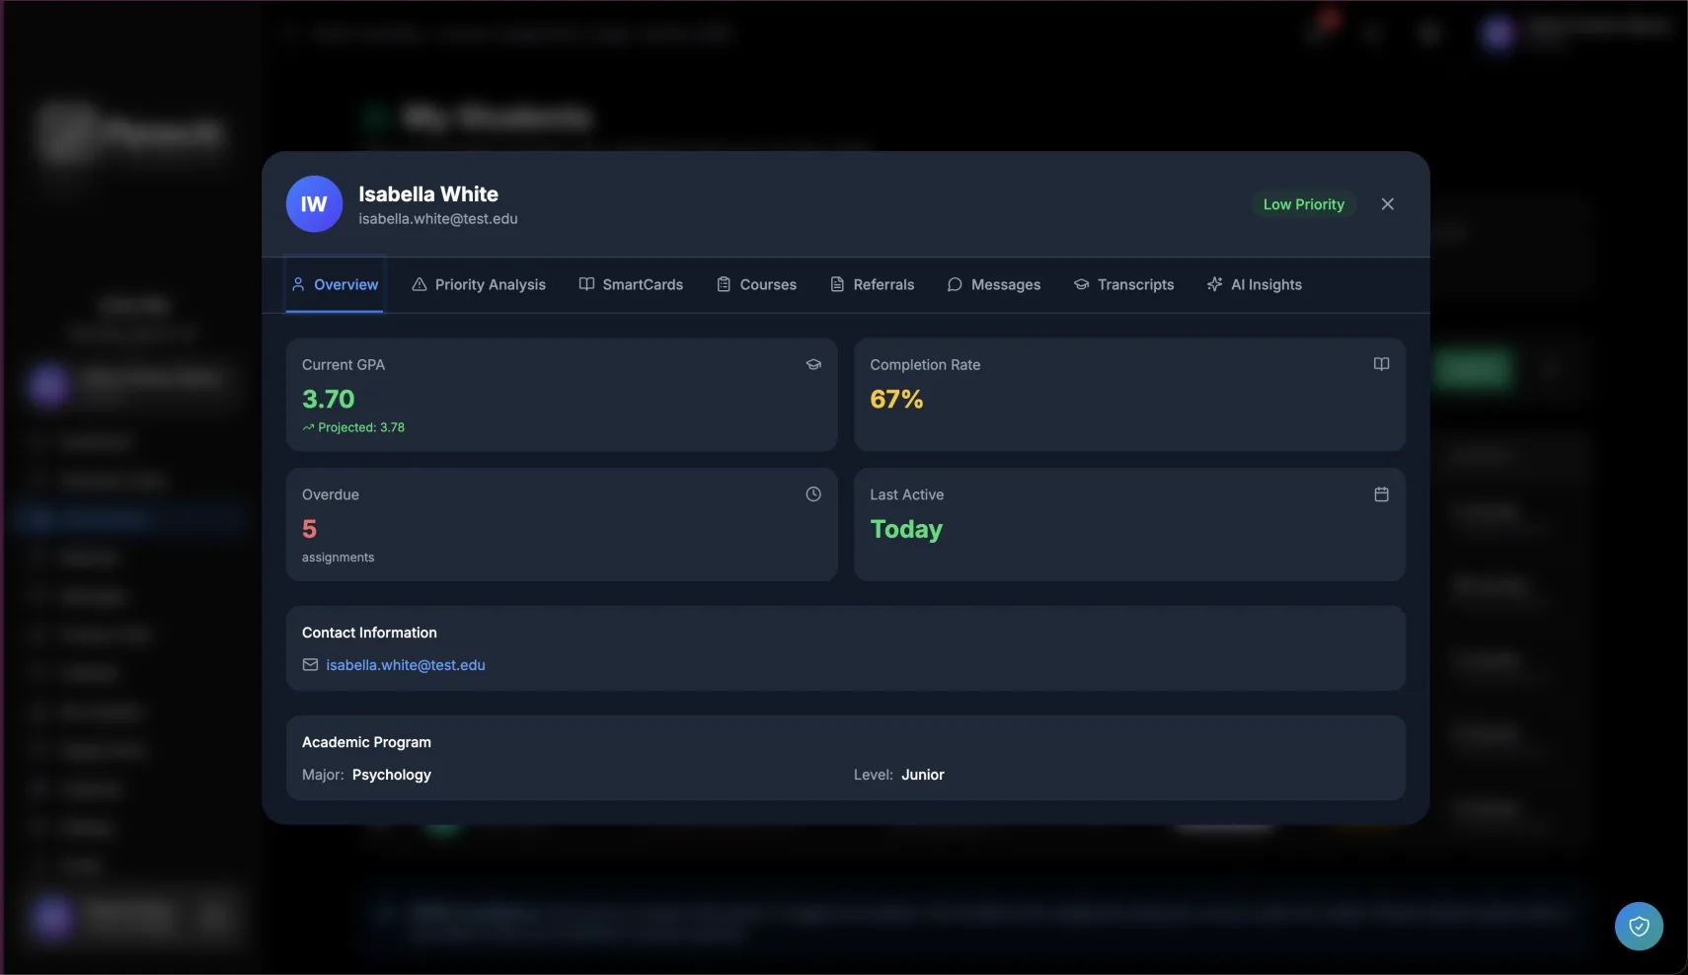This screenshot has height=975, width=1688.
Task: Click the sparkle icon beside AI Insights
Action: pyautogui.click(x=1214, y=284)
